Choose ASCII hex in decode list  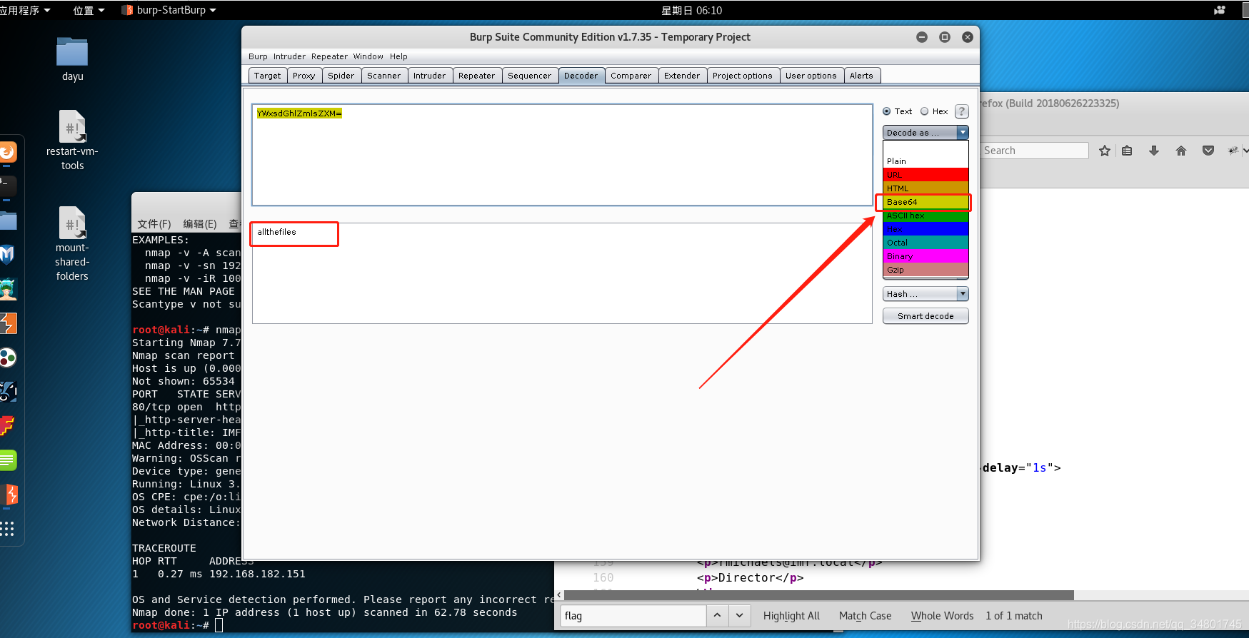[926, 216]
